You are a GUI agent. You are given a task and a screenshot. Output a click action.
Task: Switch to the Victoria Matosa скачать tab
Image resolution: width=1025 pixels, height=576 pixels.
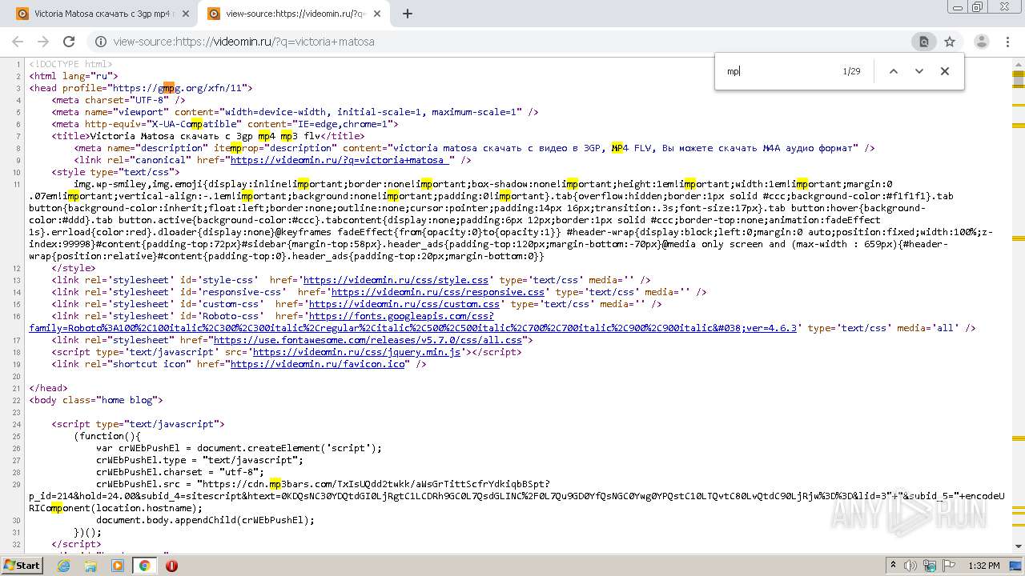(102, 14)
